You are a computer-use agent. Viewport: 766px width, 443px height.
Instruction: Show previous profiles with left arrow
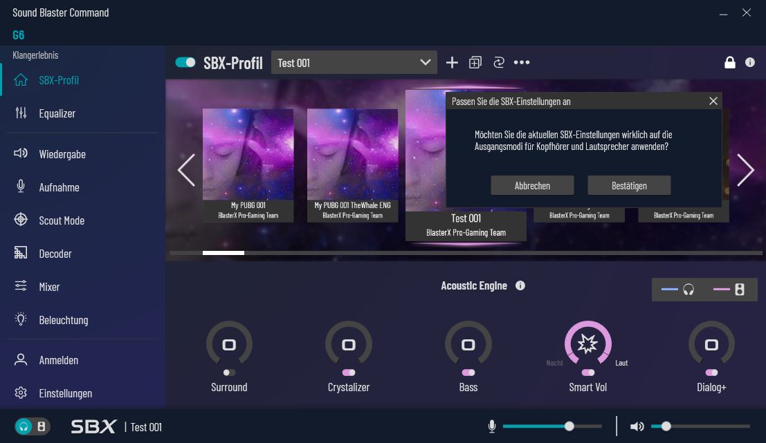(186, 170)
